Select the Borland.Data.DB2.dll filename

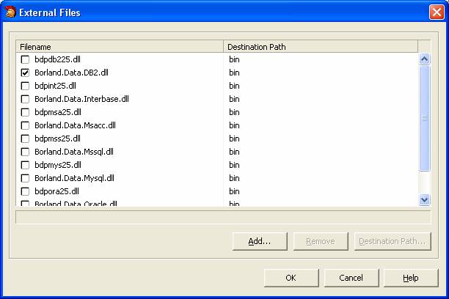point(72,73)
